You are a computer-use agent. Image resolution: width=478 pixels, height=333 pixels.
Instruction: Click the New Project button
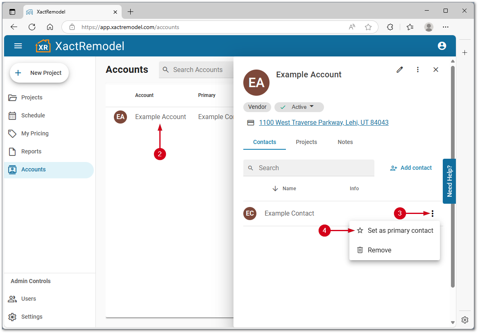tap(39, 73)
